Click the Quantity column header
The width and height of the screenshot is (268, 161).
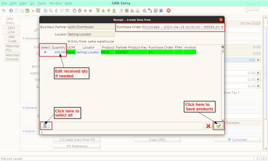point(58,47)
